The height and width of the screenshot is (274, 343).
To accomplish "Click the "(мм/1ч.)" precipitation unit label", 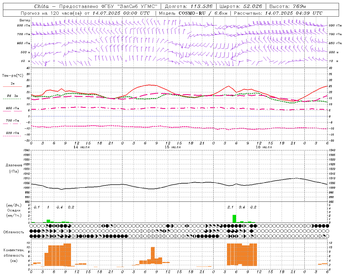I will (14, 215).
